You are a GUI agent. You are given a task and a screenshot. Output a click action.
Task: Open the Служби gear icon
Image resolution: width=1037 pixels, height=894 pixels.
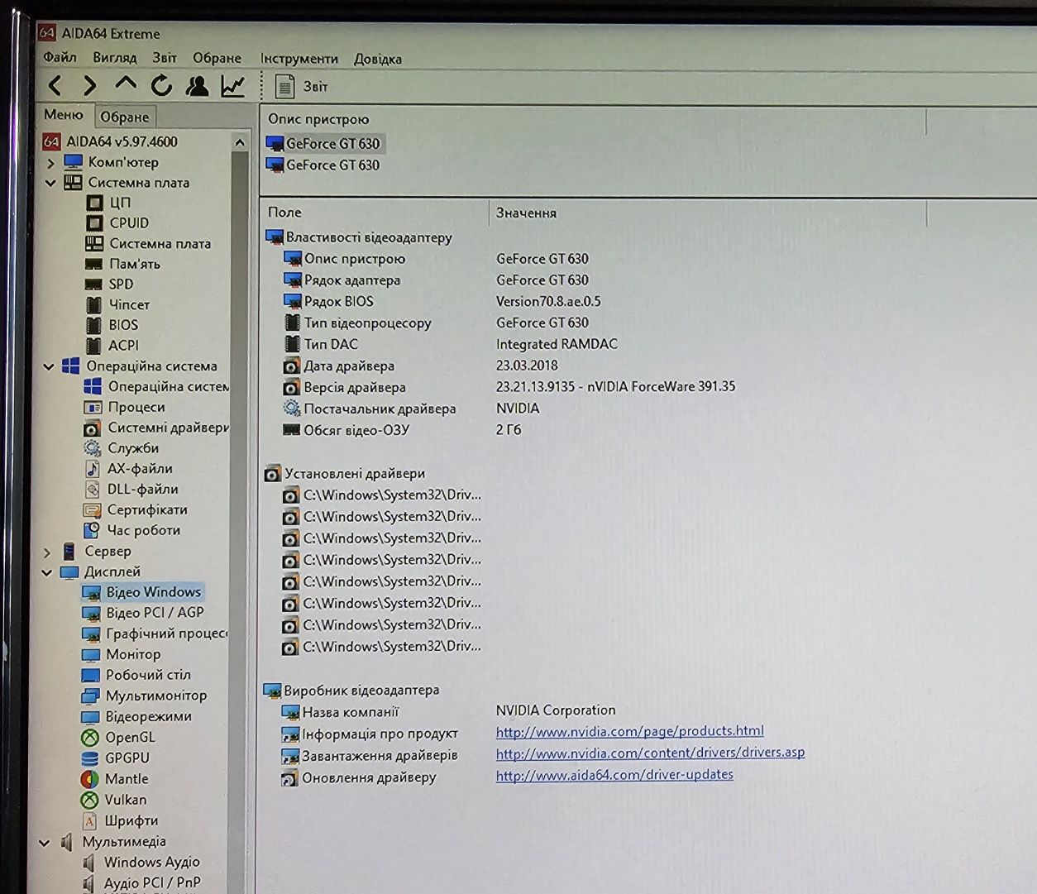pos(92,448)
